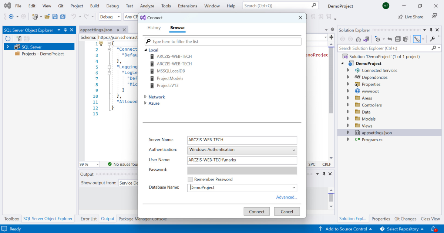Select the Browse tab in Connect dialog
Screen dimensions: 444x233
click(x=177, y=28)
